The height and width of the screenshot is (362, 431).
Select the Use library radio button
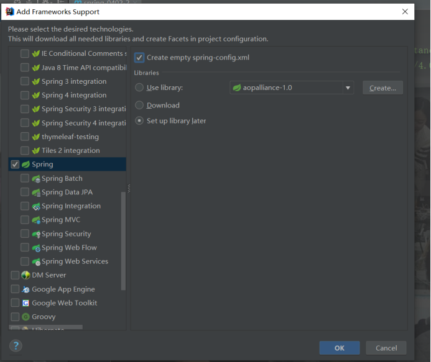(x=139, y=88)
